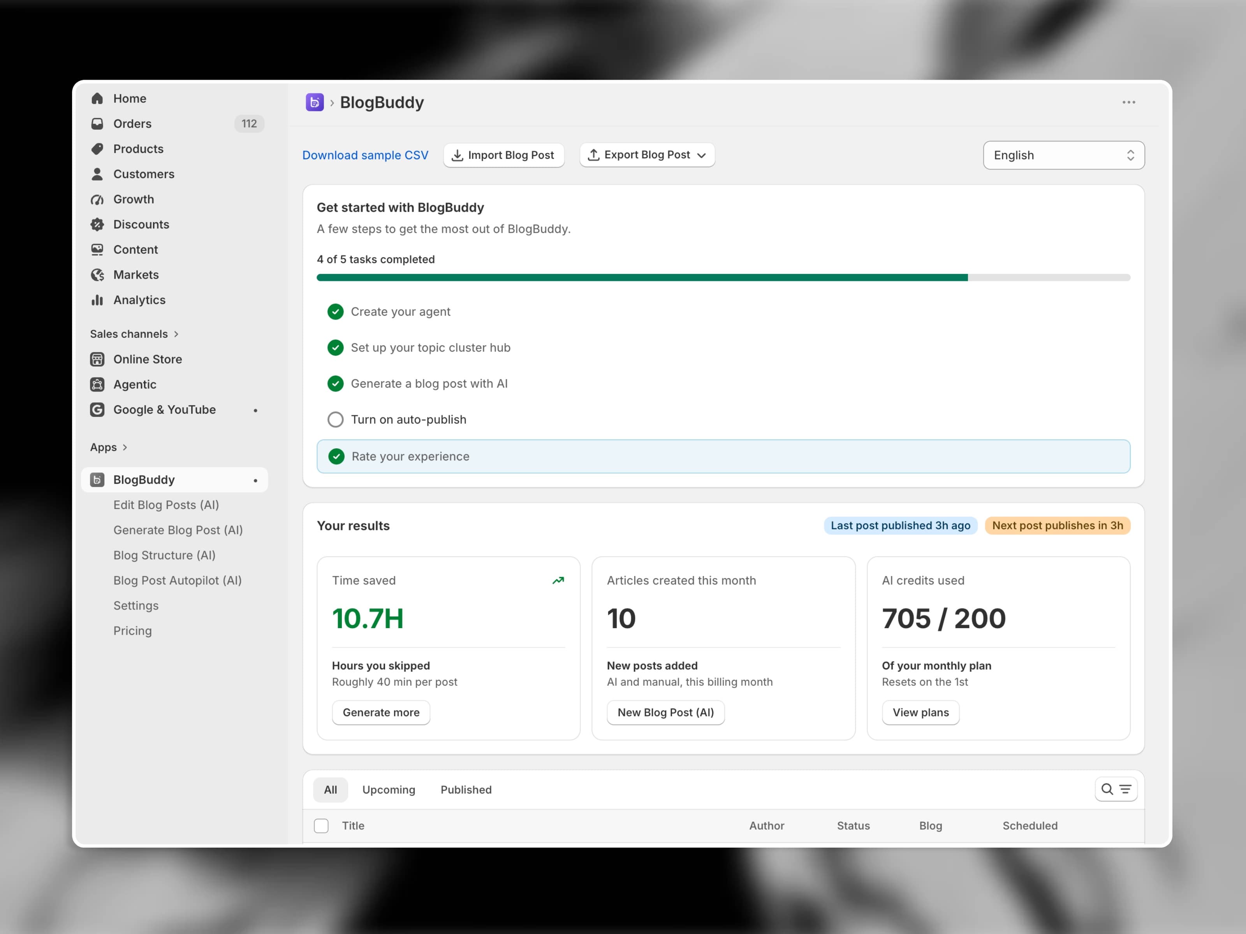Click the Customers person icon
This screenshot has height=934, width=1246.
pyautogui.click(x=97, y=174)
